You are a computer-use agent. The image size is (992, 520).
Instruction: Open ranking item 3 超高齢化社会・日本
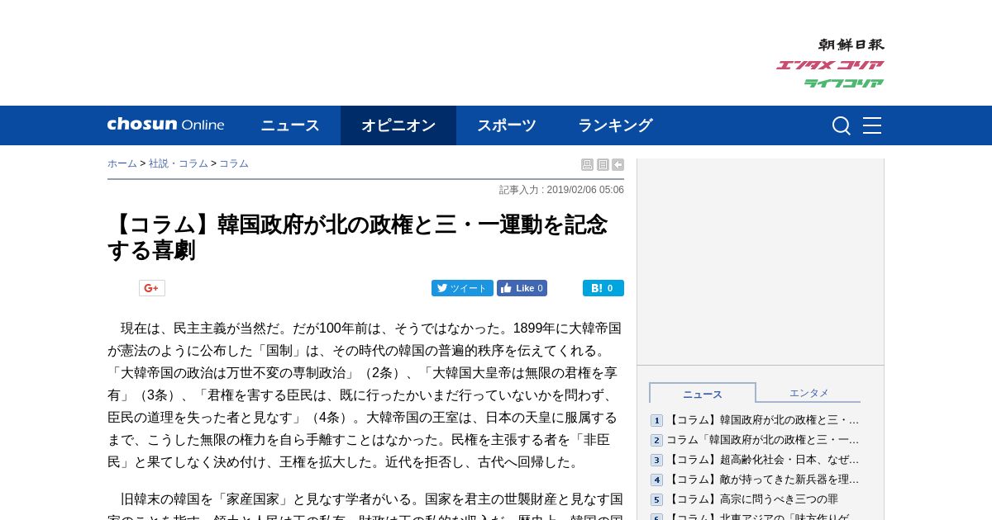click(763, 460)
